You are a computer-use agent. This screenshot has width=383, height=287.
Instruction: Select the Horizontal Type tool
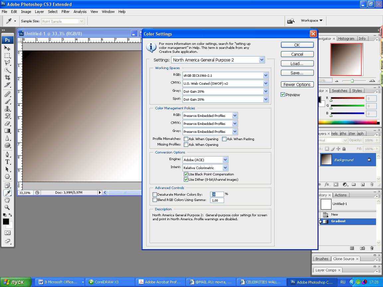[7, 162]
